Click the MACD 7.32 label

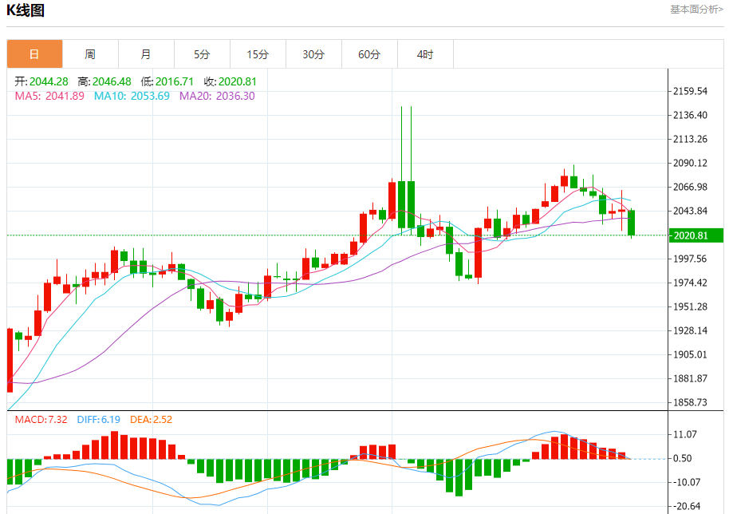(41, 420)
